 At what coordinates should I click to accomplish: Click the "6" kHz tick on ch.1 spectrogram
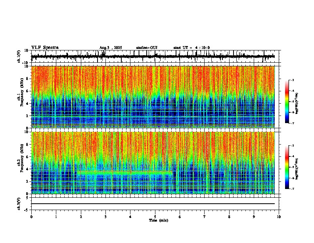(28, 91)
